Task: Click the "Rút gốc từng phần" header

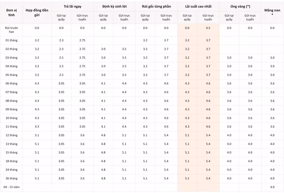Action: click(x=156, y=7)
